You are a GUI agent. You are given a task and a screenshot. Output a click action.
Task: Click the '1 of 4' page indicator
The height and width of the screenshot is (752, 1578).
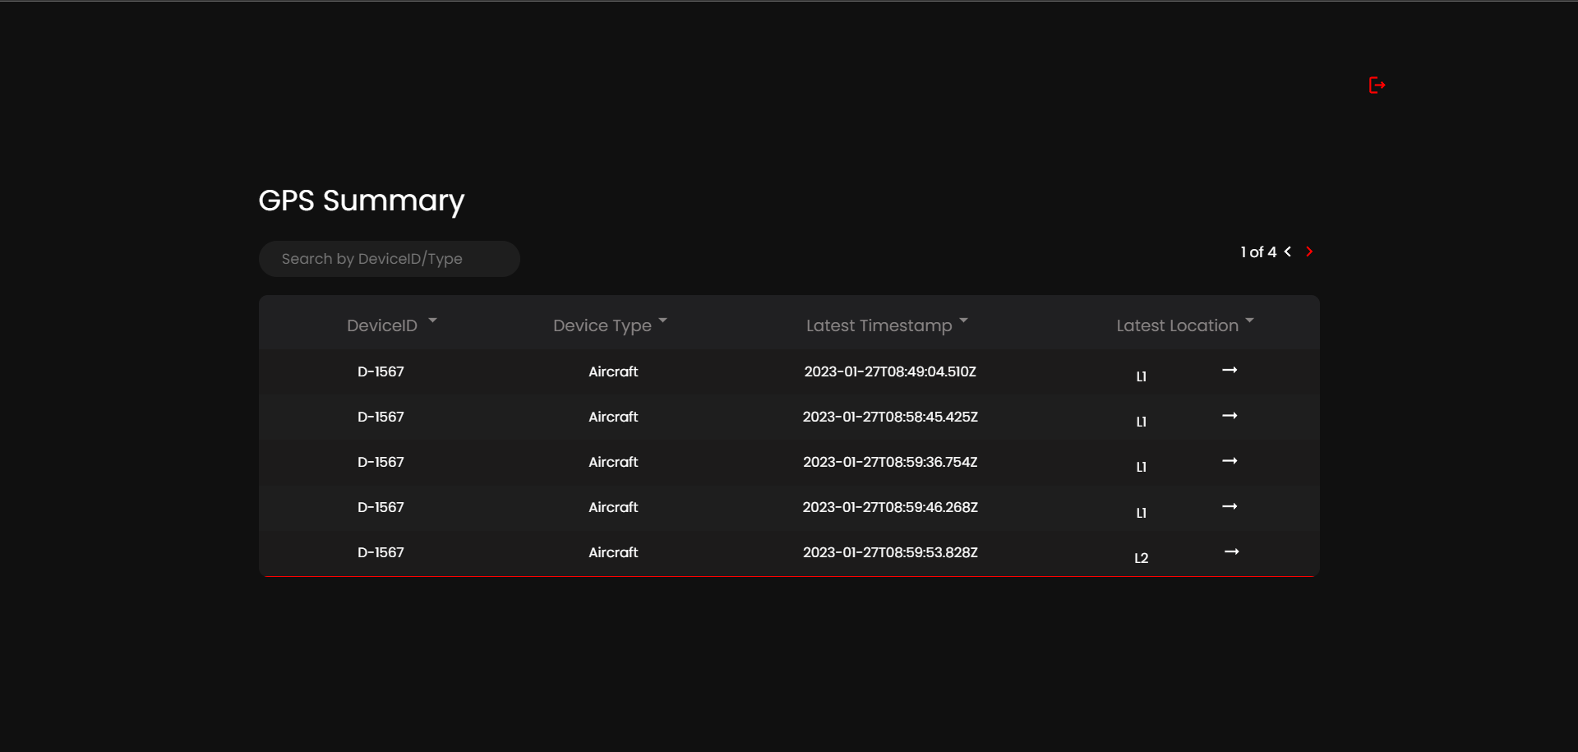[1258, 252]
